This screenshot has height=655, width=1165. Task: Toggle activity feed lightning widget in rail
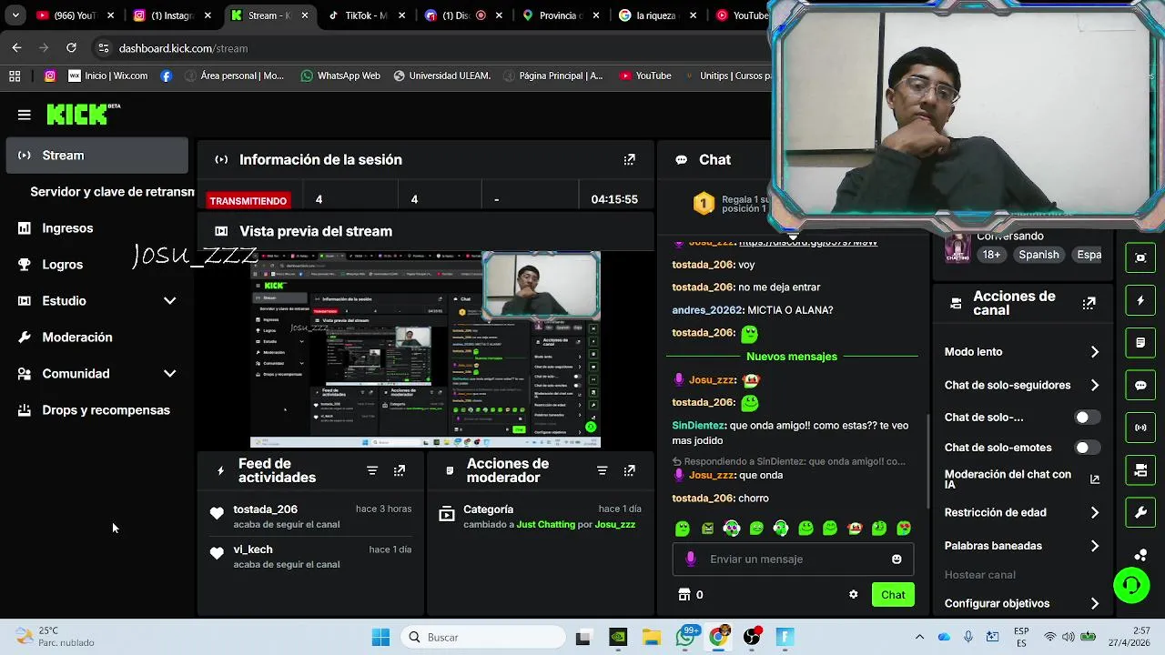click(x=1140, y=300)
